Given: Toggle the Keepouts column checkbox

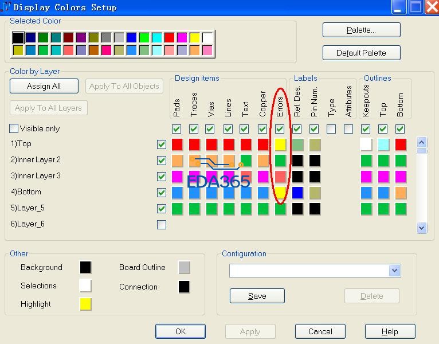Looking at the screenshot, I should (366, 129).
